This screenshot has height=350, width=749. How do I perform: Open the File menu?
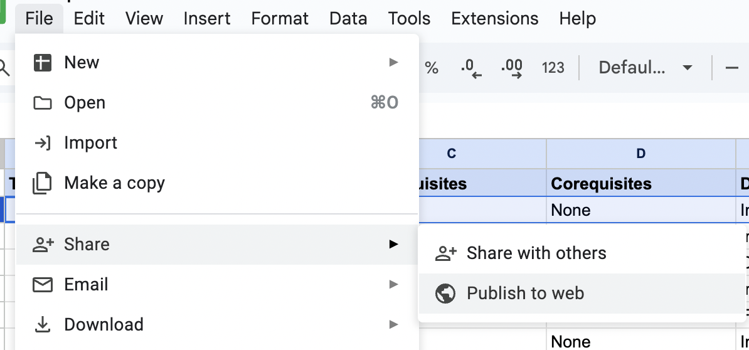point(39,19)
